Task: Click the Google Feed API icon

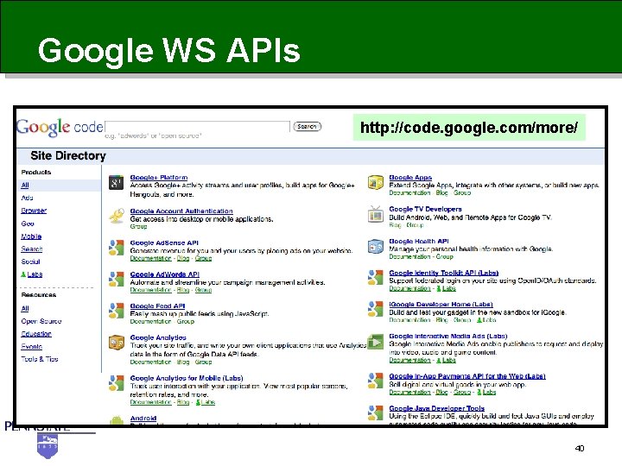Action: tap(117, 311)
